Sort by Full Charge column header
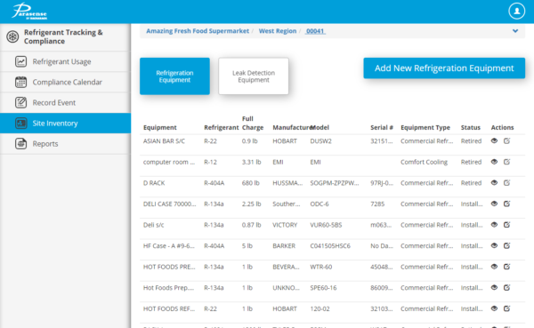 pos(253,124)
